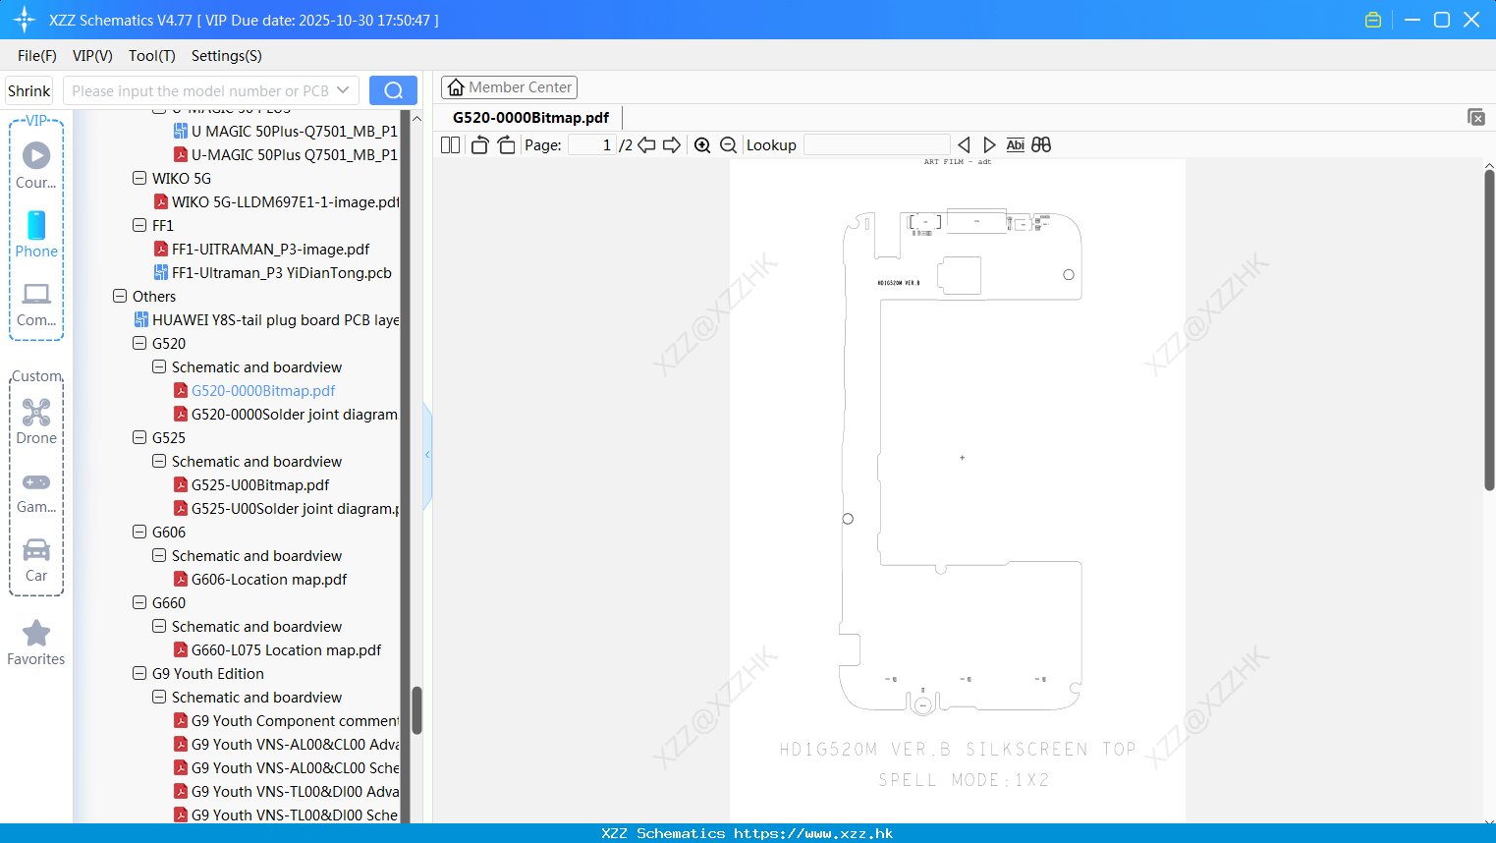The width and height of the screenshot is (1496, 843).
Task: Go to the next page arrow
Action: pos(672,144)
